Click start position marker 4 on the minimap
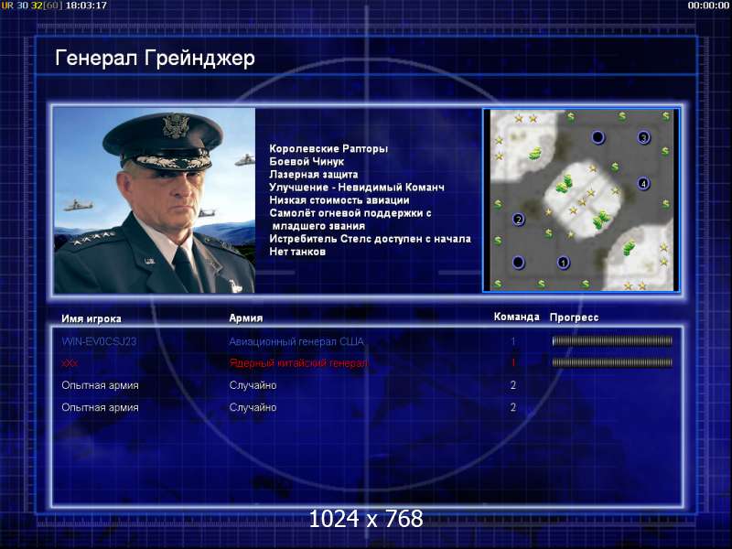 [643, 184]
